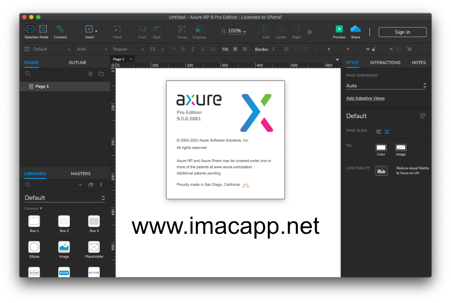Click the Add Page icon
This screenshot has height=303, width=451.
[91, 74]
